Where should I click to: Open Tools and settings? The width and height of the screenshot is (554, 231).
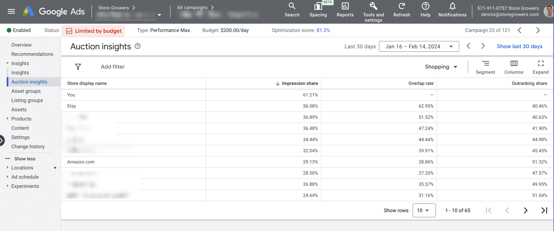click(373, 12)
